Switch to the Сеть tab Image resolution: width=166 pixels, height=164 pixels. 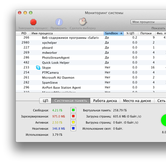[160, 101]
